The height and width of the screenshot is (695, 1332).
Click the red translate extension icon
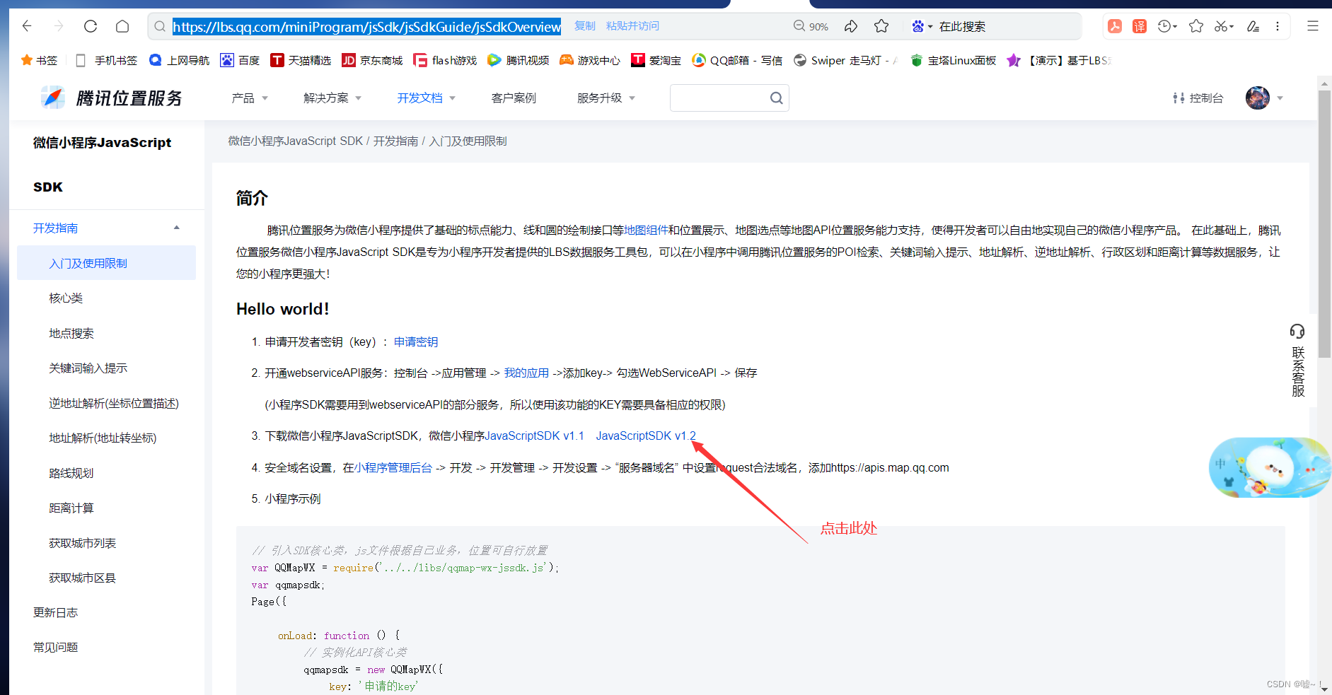point(1140,26)
